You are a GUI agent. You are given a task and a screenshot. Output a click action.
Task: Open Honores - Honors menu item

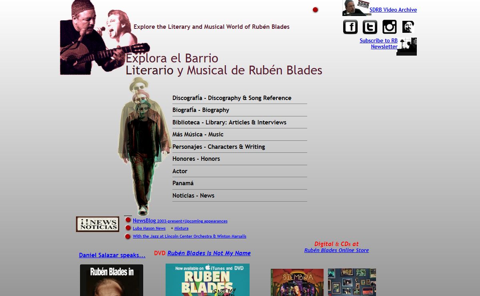(x=240, y=159)
